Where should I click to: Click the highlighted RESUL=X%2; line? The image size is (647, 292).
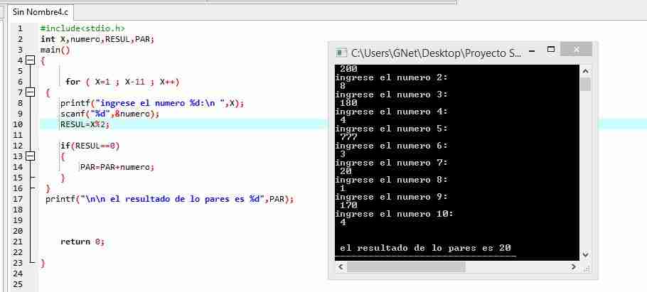coord(85,124)
